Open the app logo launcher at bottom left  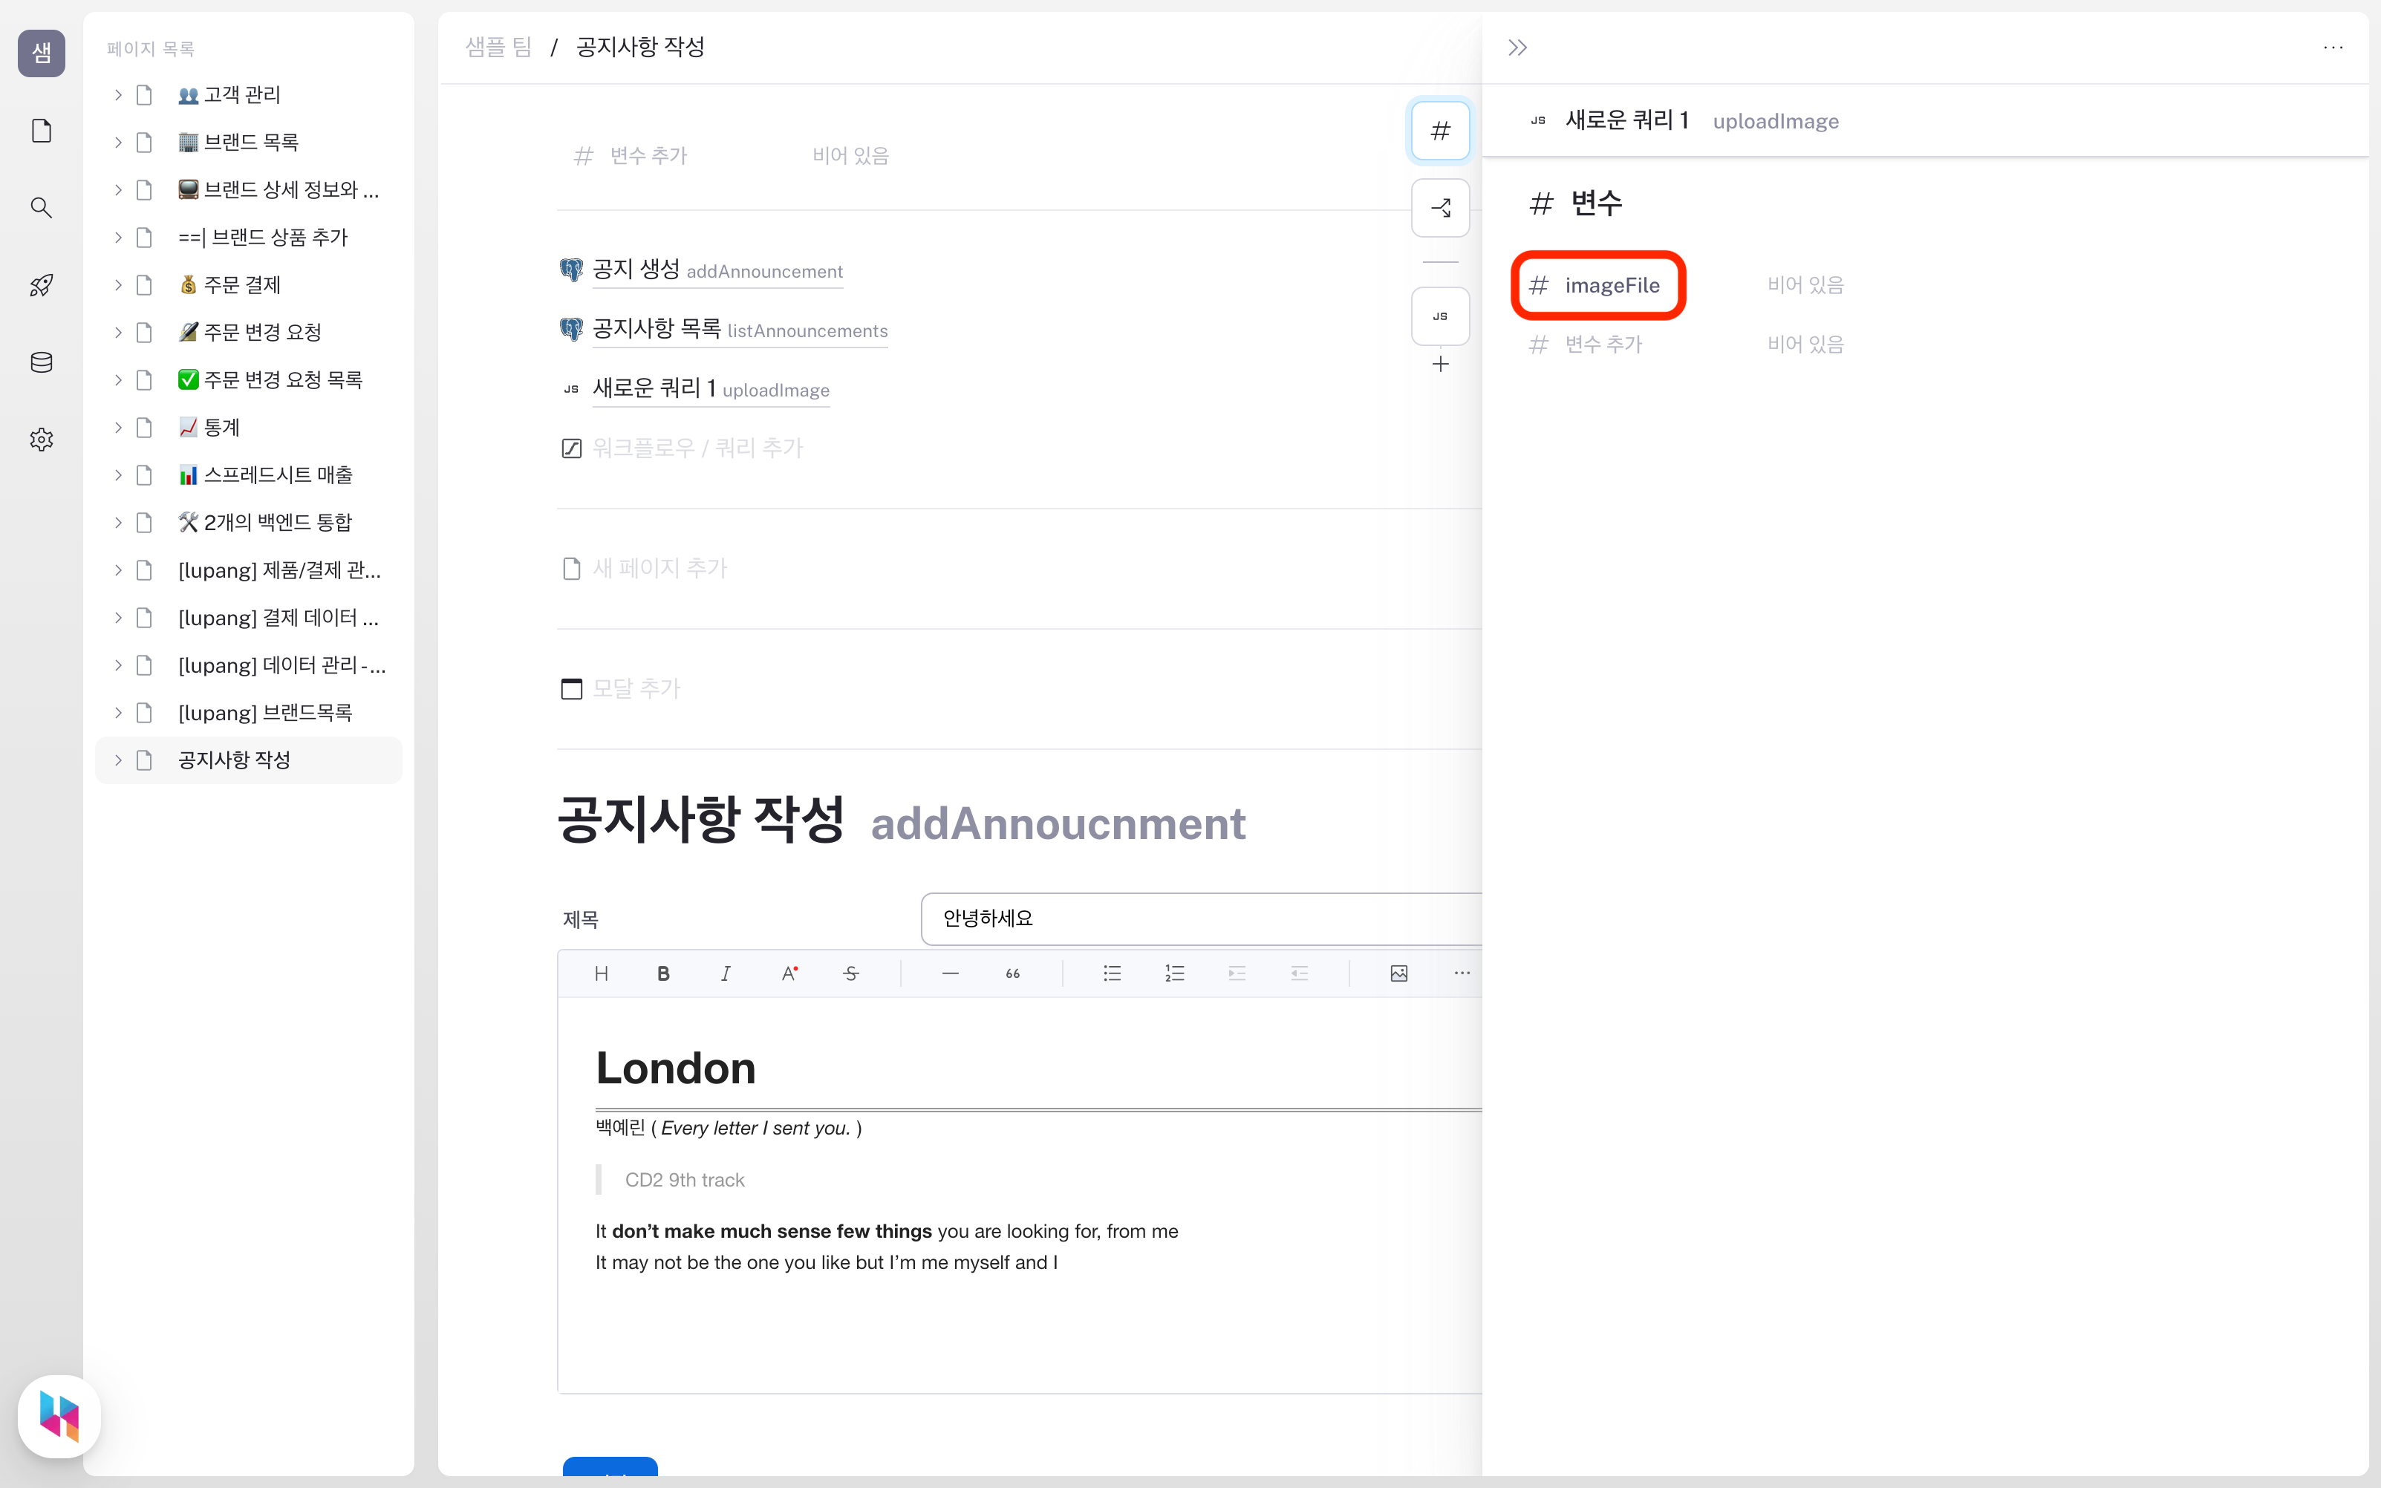tap(59, 1415)
